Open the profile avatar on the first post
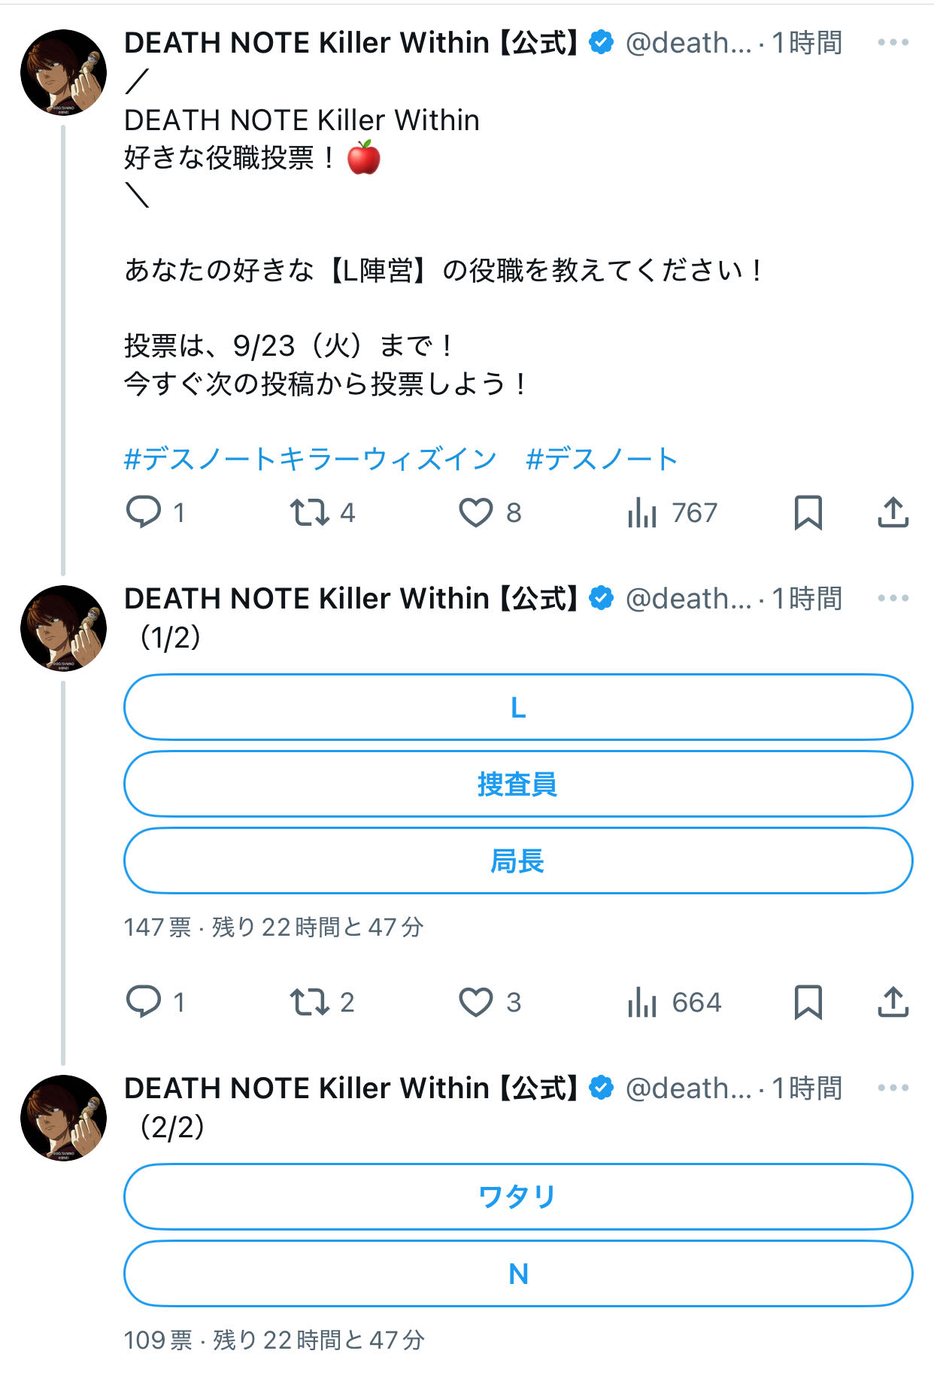This screenshot has height=1378, width=934. tap(64, 72)
